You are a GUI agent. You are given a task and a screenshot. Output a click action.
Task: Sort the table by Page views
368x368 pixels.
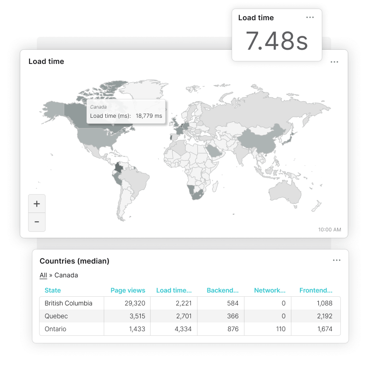(x=128, y=290)
